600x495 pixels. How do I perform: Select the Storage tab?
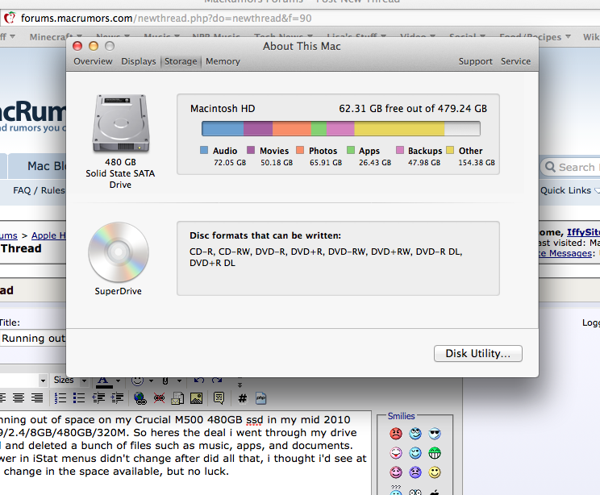(181, 61)
